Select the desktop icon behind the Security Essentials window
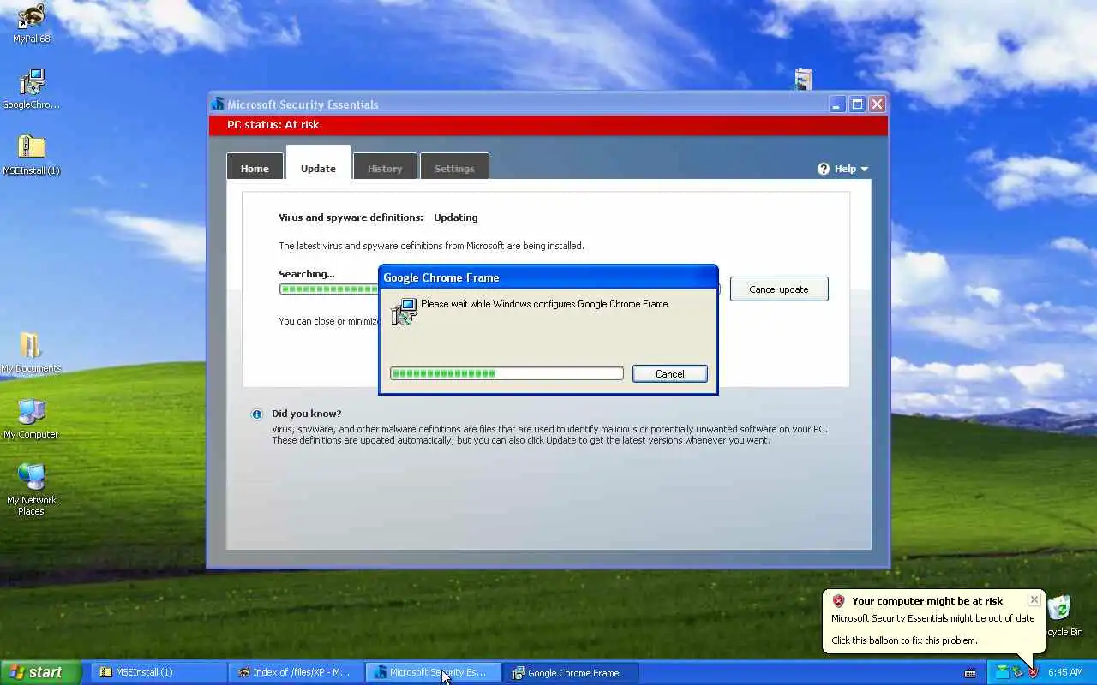 click(803, 79)
